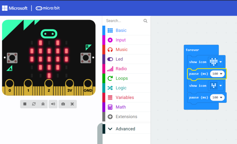Click the Radio signal bars icon
The height and width of the screenshot is (144, 237).
point(110,69)
